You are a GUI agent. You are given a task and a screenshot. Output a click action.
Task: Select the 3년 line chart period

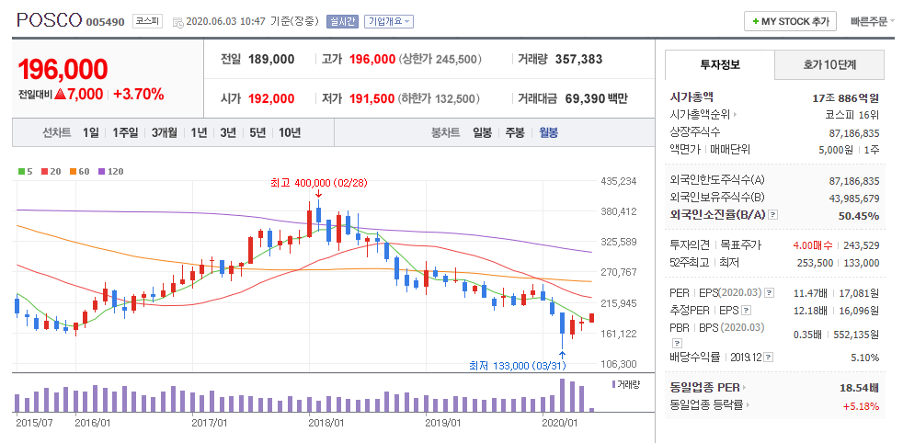pyautogui.click(x=228, y=133)
